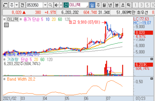Click the 20-day price moving average legend
The height and width of the screenshot is (101, 155).
pyautogui.click(x=54, y=19)
